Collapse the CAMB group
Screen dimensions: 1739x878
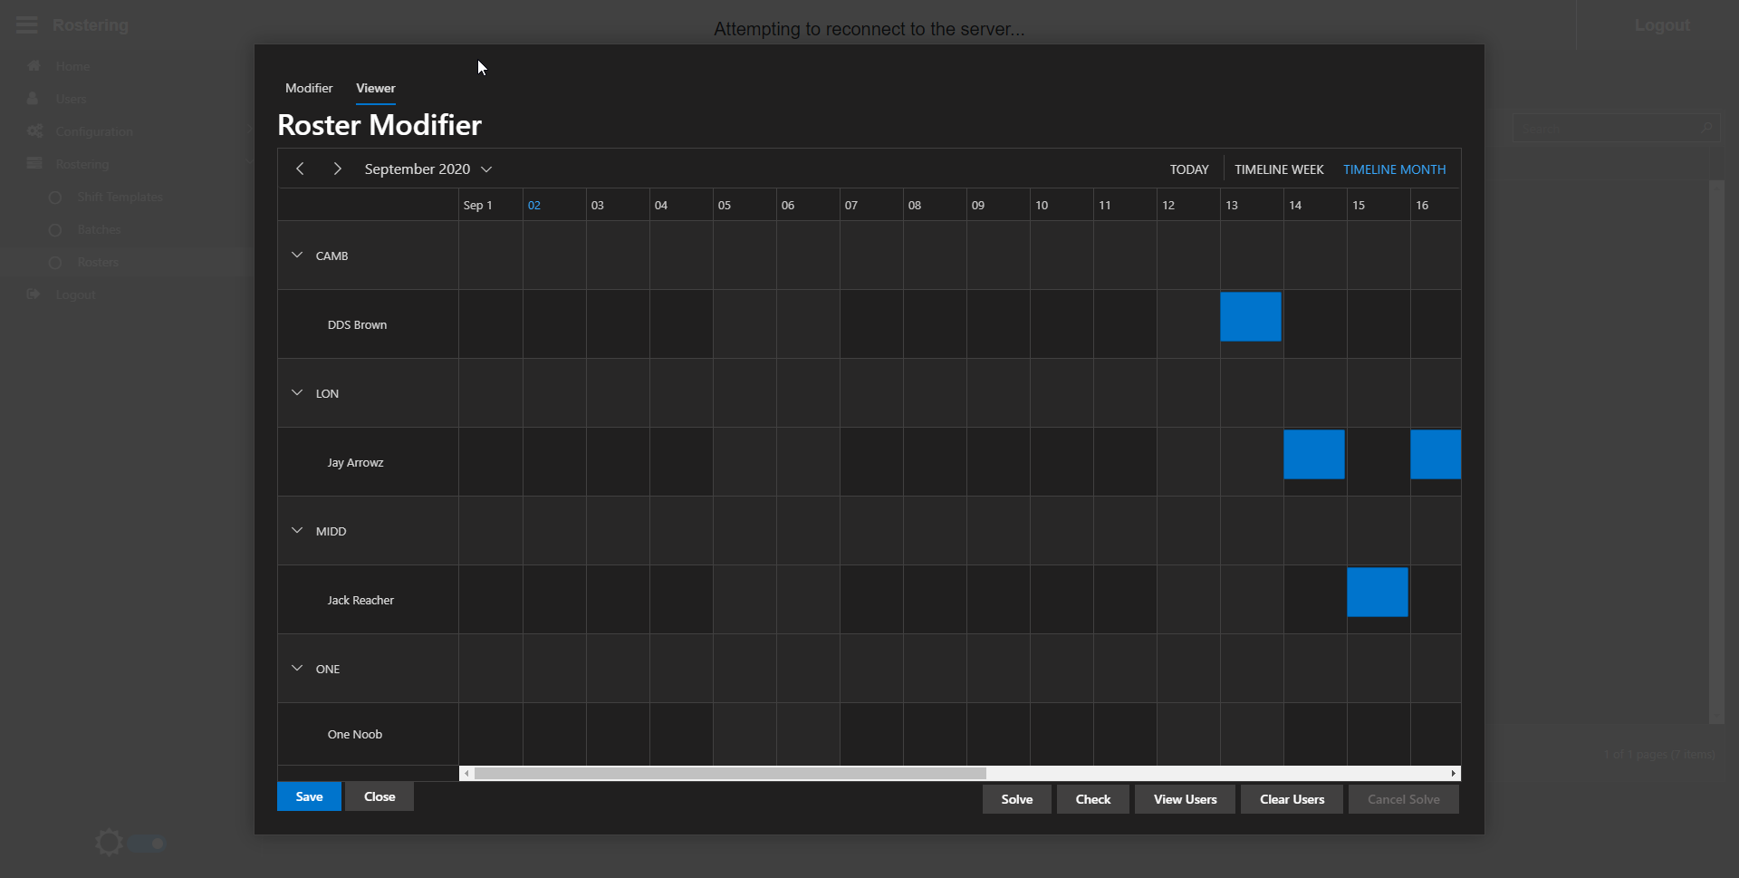click(297, 256)
